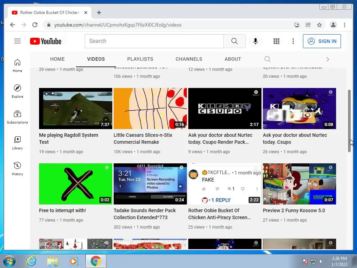The image size is (357, 268).
Task: Open Library in the sidebar
Action: tap(17, 143)
